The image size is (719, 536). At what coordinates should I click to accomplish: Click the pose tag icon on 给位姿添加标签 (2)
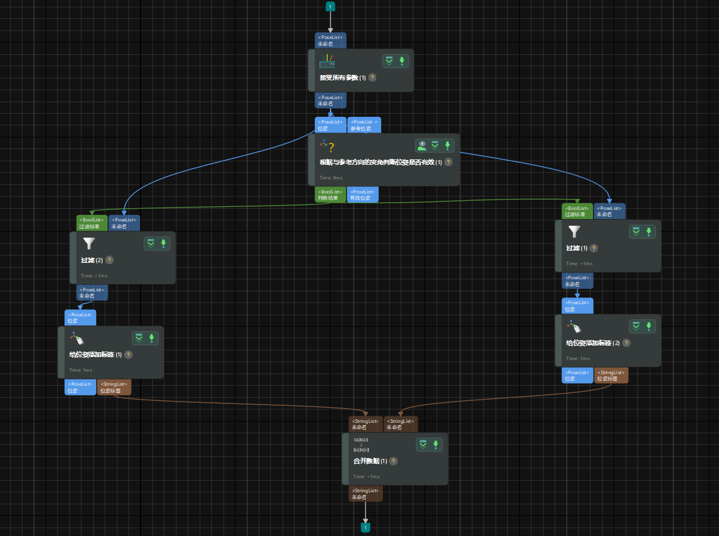pyautogui.click(x=573, y=326)
